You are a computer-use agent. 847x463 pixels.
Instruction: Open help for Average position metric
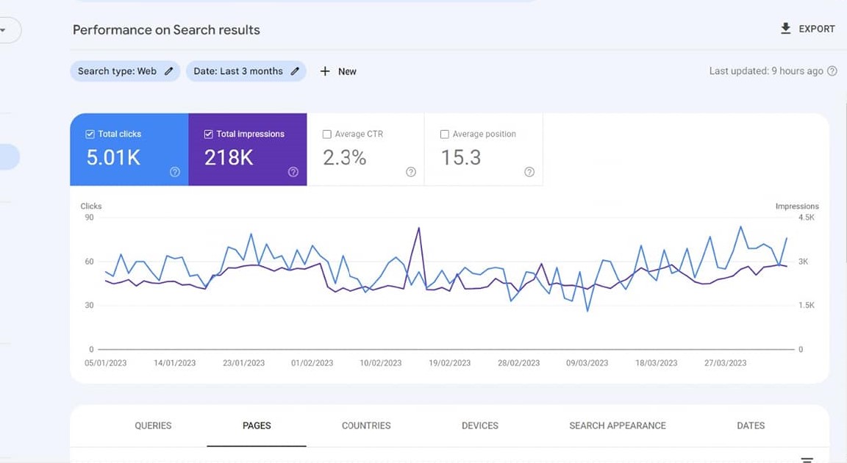click(529, 172)
